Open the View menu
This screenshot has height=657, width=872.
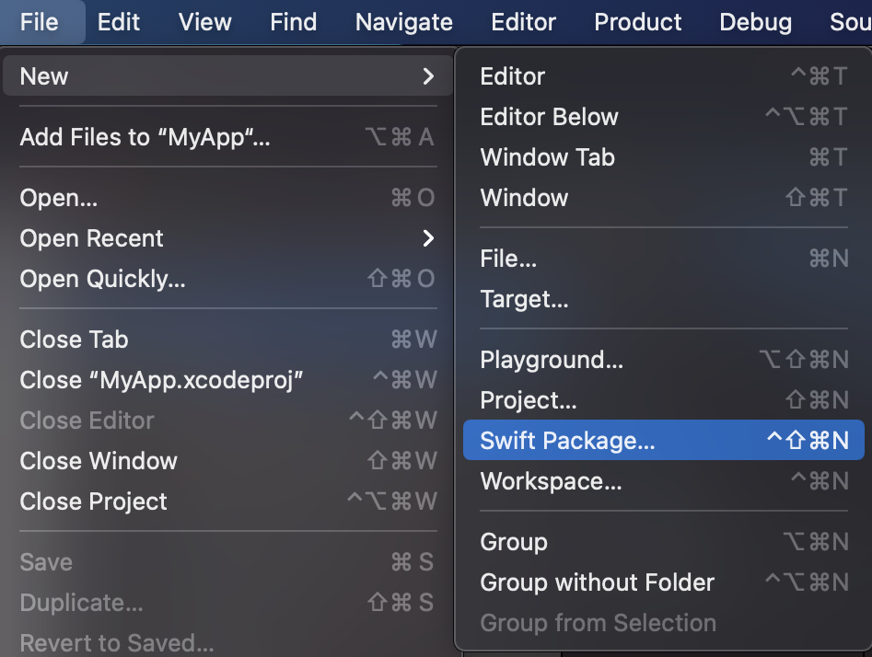coord(204,21)
